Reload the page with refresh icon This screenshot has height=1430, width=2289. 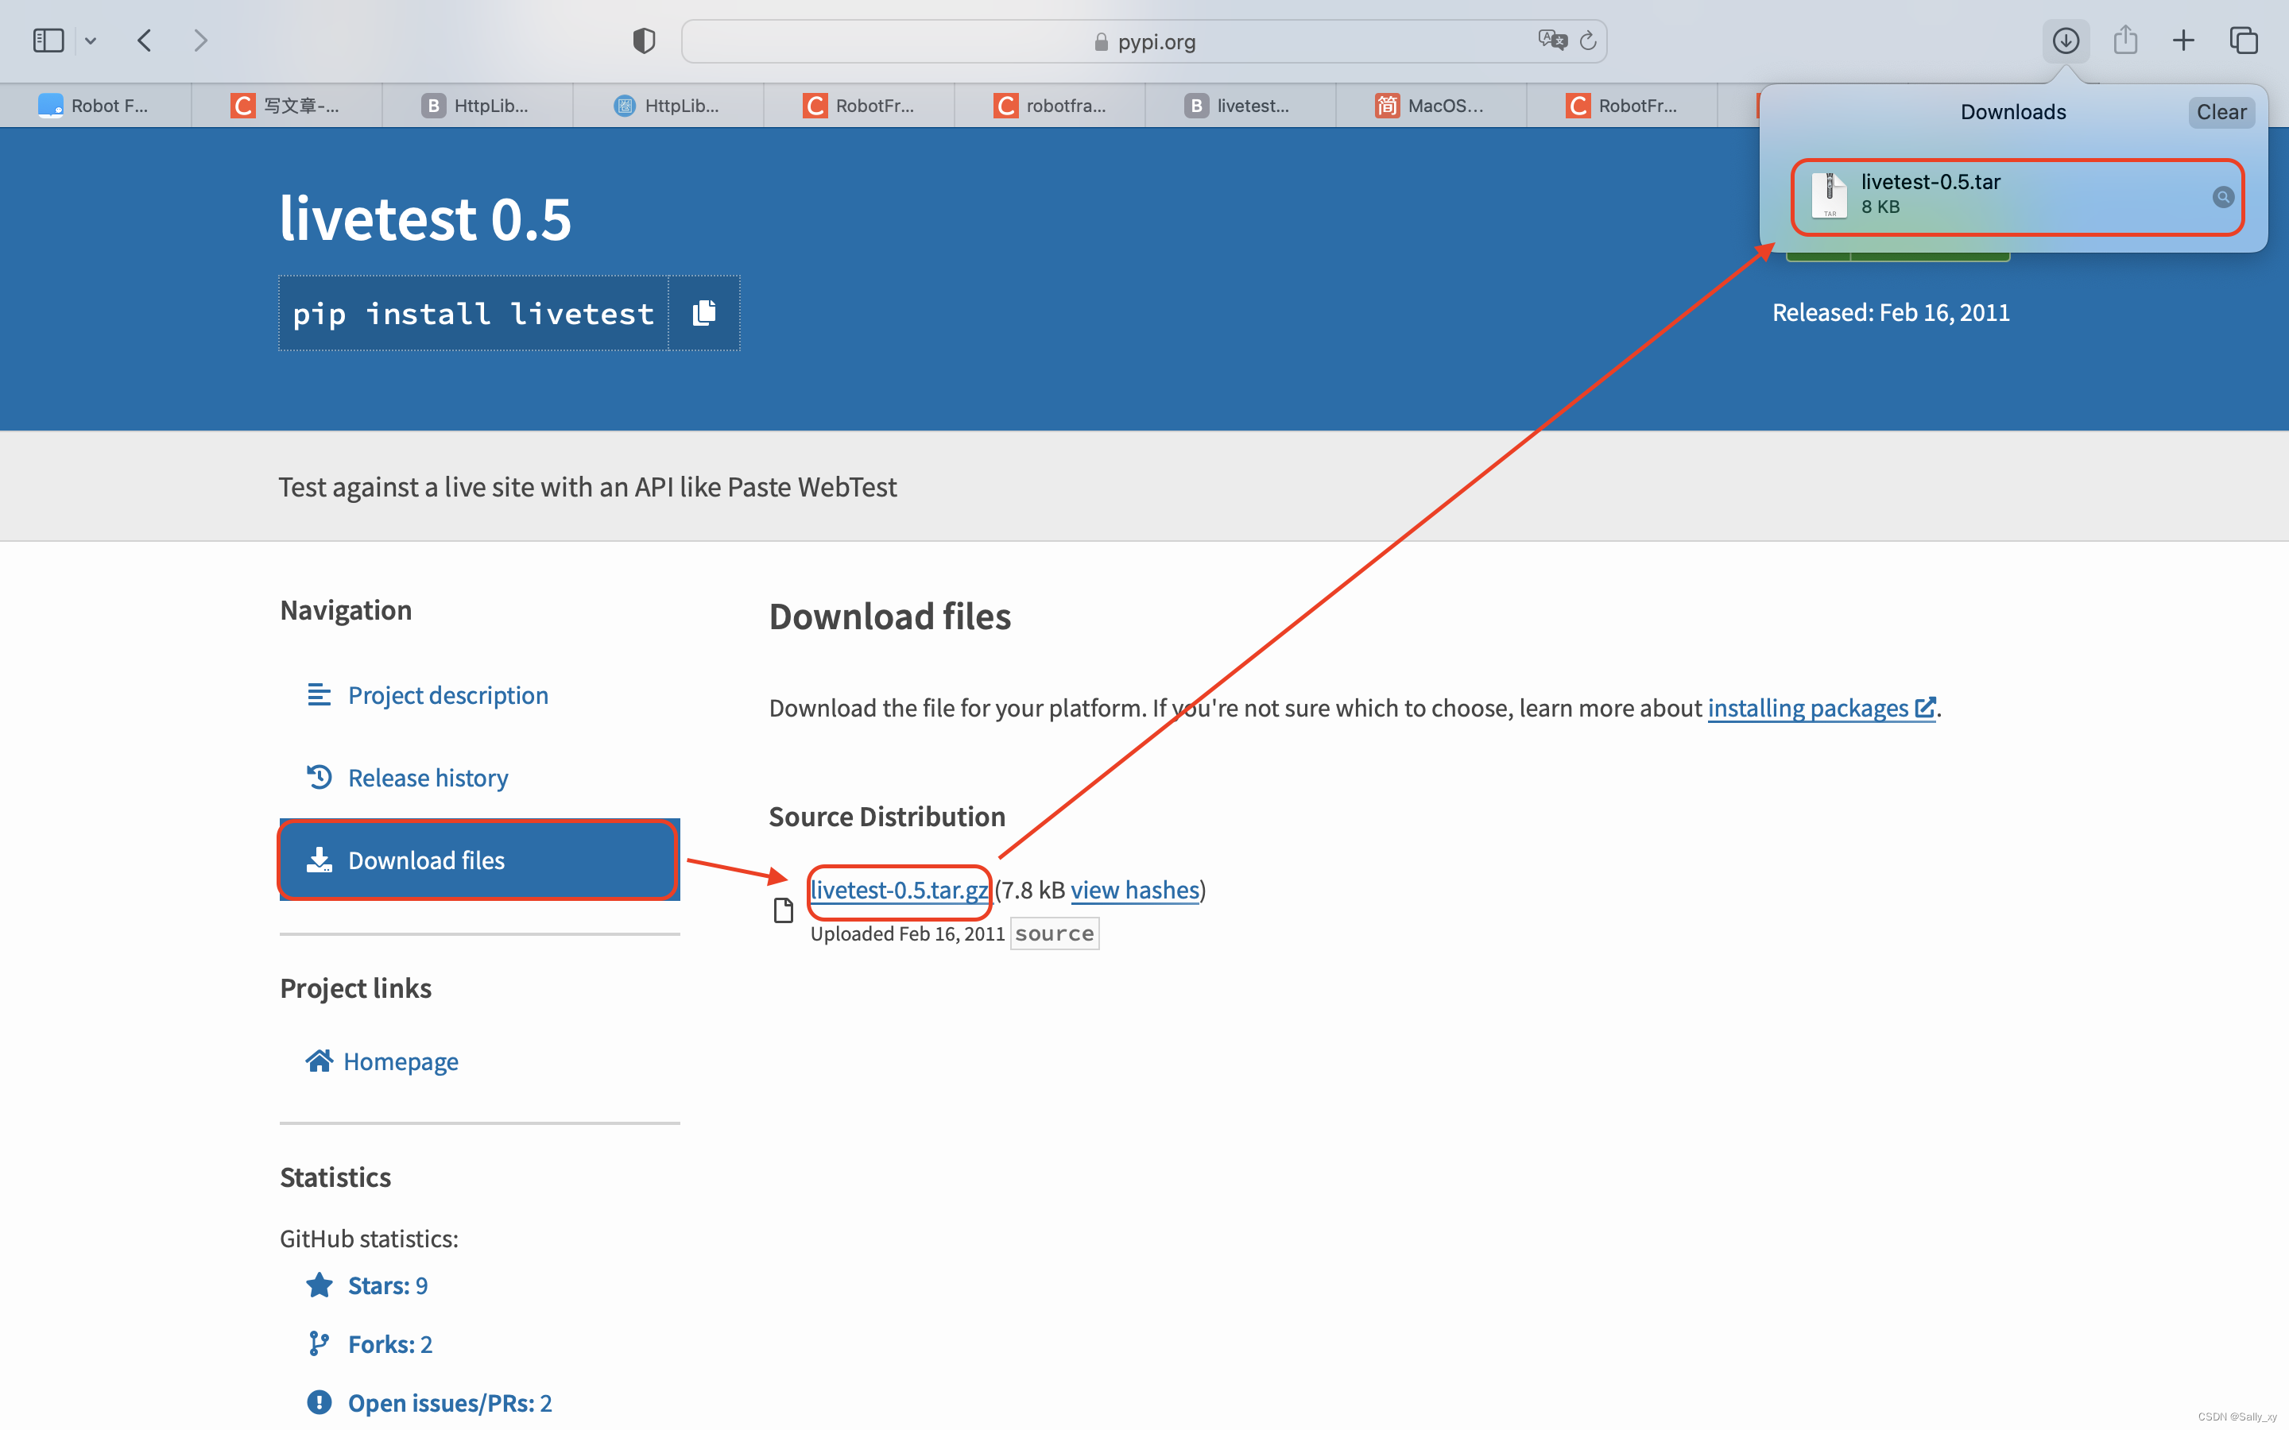pyautogui.click(x=1588, y=41)
